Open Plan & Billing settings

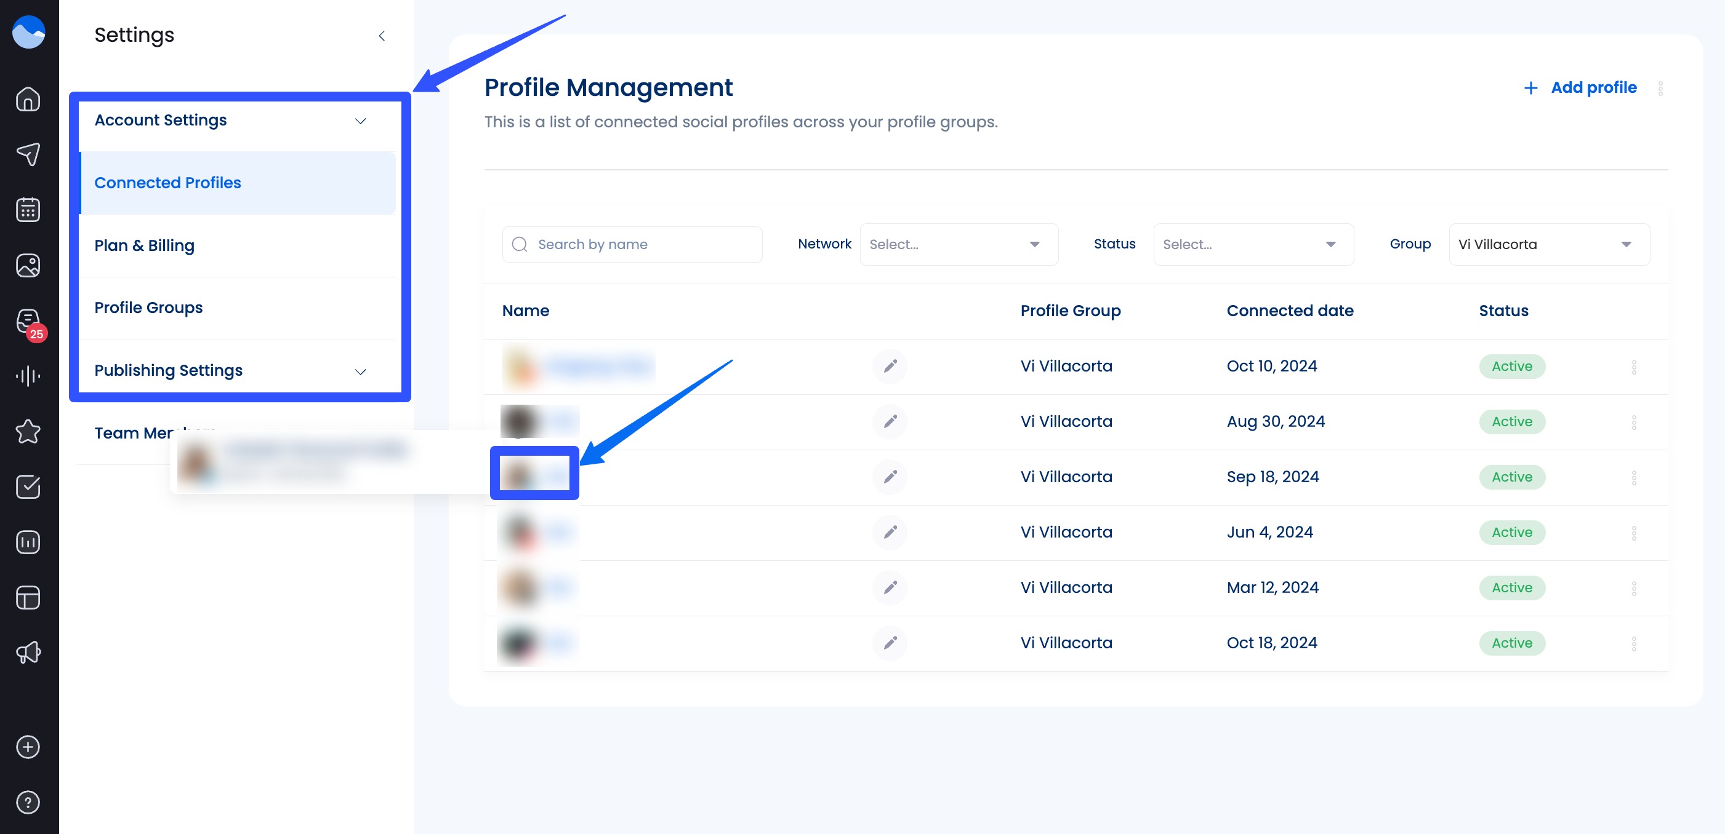coord(145,245)
